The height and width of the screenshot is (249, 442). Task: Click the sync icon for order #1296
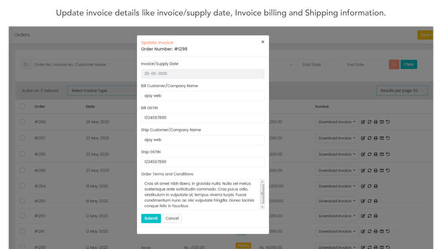[x=369, y=154]
